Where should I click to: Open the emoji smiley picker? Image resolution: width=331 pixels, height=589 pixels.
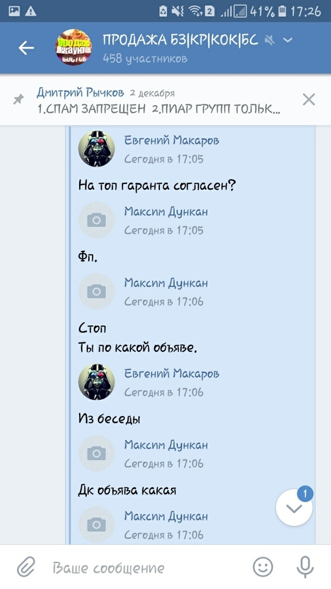pos(263,567)
